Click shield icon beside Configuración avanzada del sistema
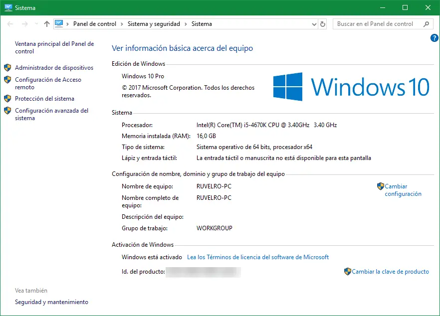440x316 pixels. (x=7, y=111)
